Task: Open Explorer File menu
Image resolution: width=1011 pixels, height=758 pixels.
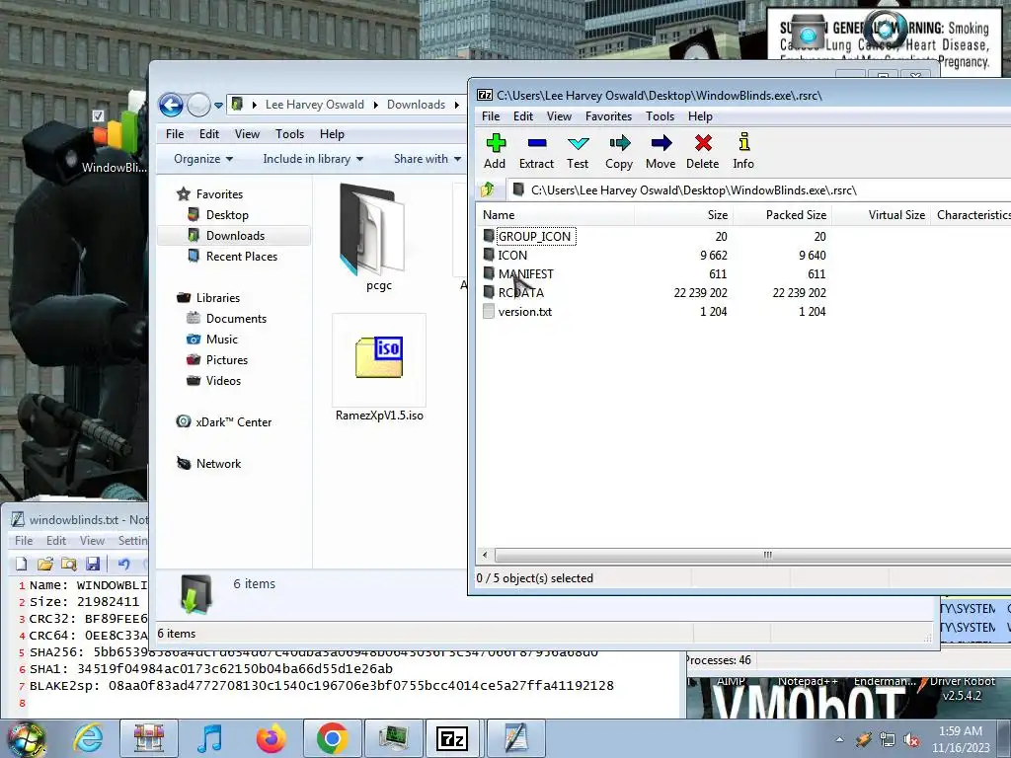Action: click(175, 134)
